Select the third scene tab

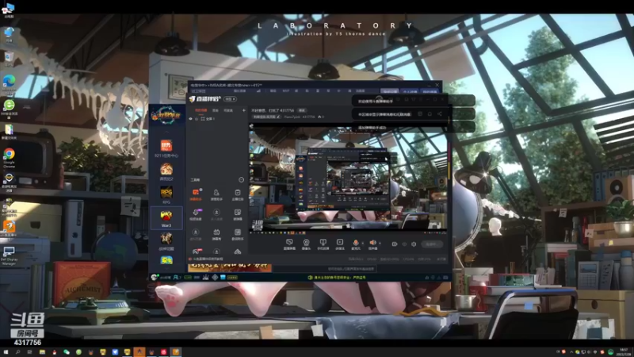click(x=228, y=110)
